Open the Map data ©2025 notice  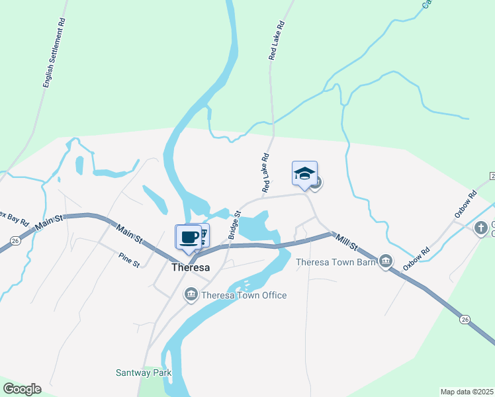tap(467, 392)
